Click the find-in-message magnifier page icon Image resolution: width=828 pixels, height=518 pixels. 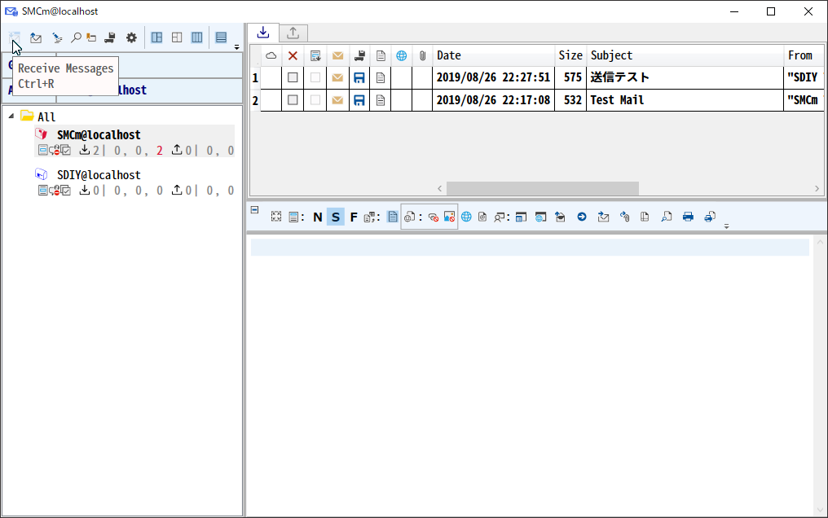point(667,217)
